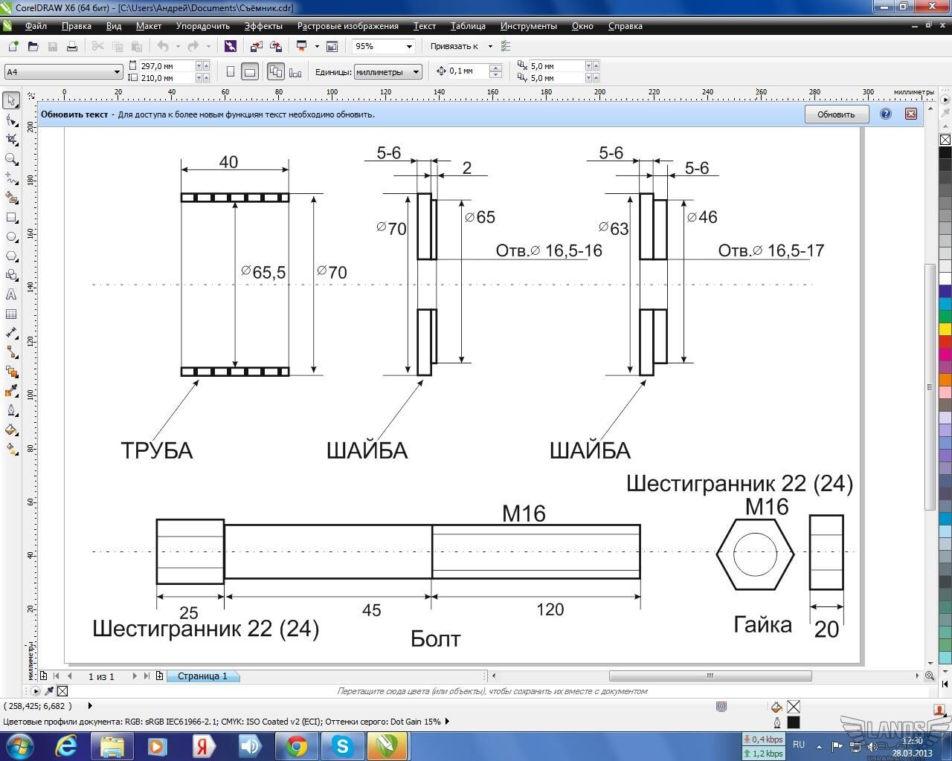This screenshot has width=952, height=761.
Task: Click the Print icon in toolbar
Action: tap(72, 46)
